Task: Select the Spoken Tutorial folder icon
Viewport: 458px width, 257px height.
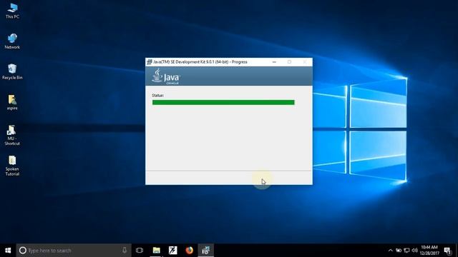Action: [12, 166]
